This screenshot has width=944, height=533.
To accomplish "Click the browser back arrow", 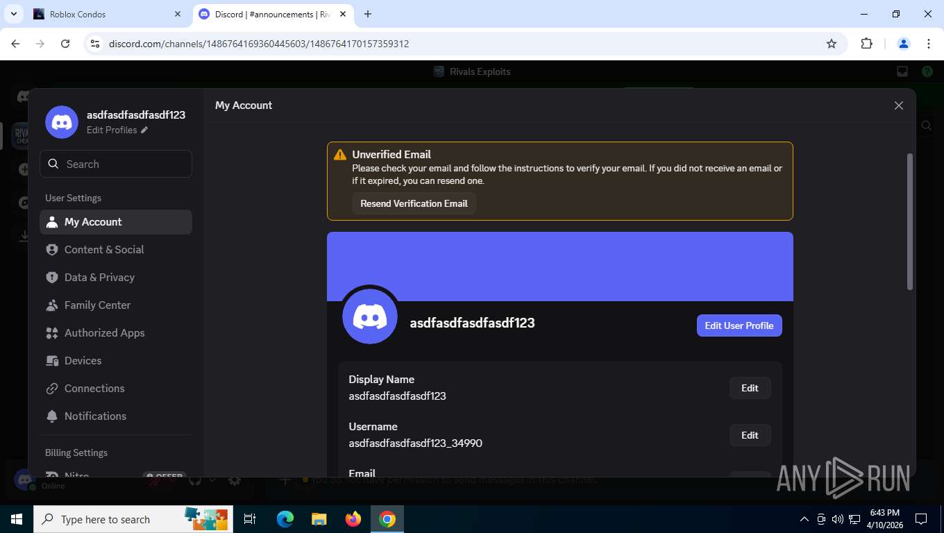I will 15,44.
